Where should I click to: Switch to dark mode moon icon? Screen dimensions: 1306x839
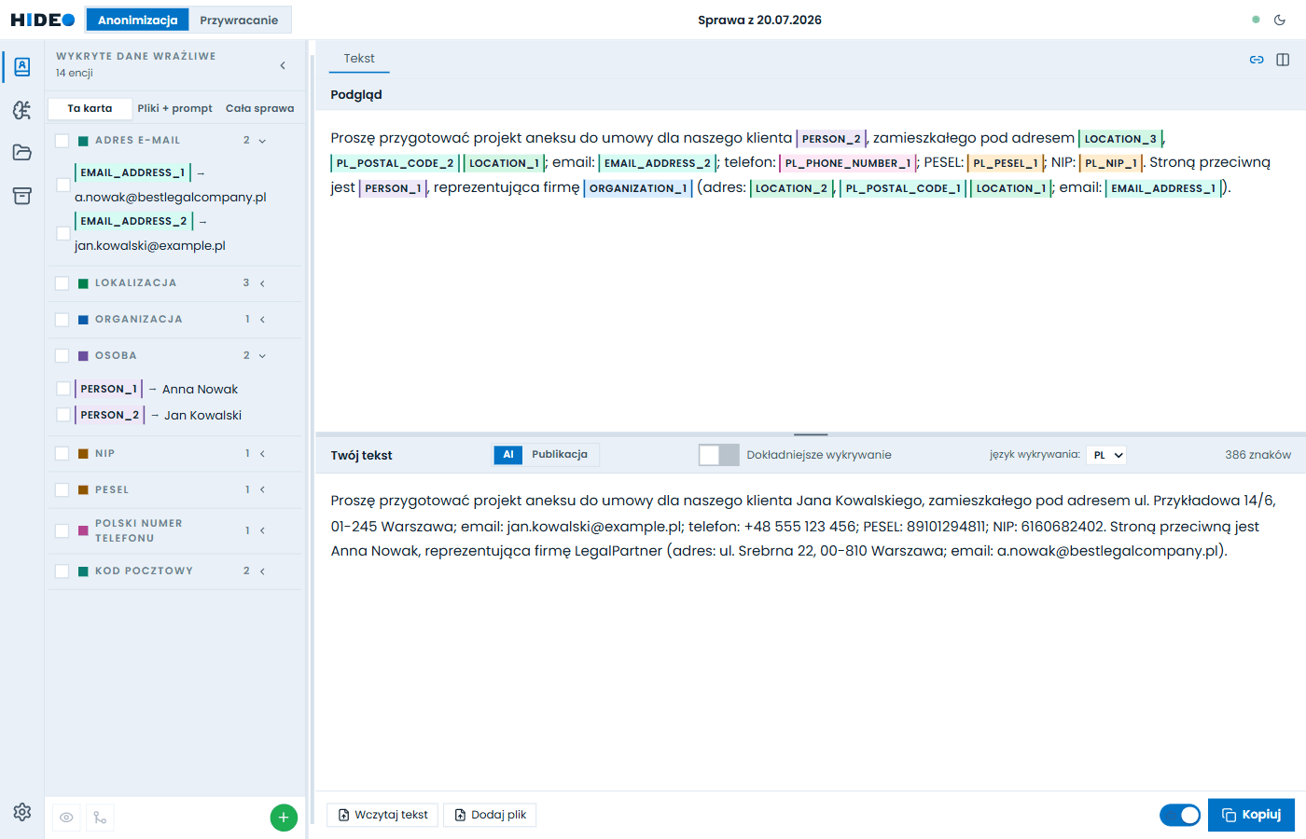point(1280,20)
